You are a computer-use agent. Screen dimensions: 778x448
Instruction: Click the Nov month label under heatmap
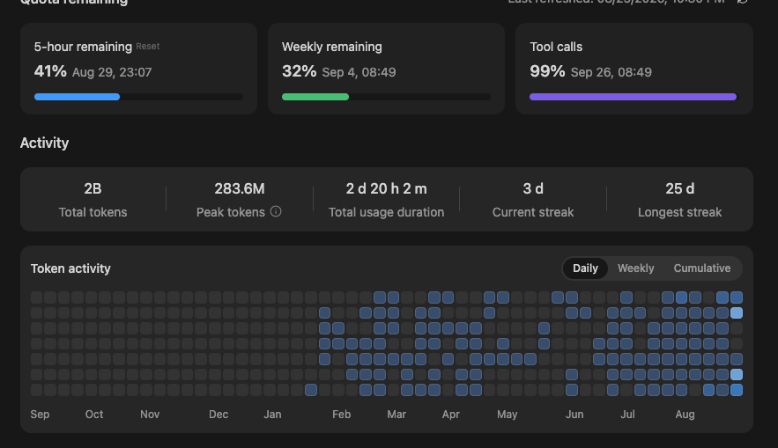[150, 415]
